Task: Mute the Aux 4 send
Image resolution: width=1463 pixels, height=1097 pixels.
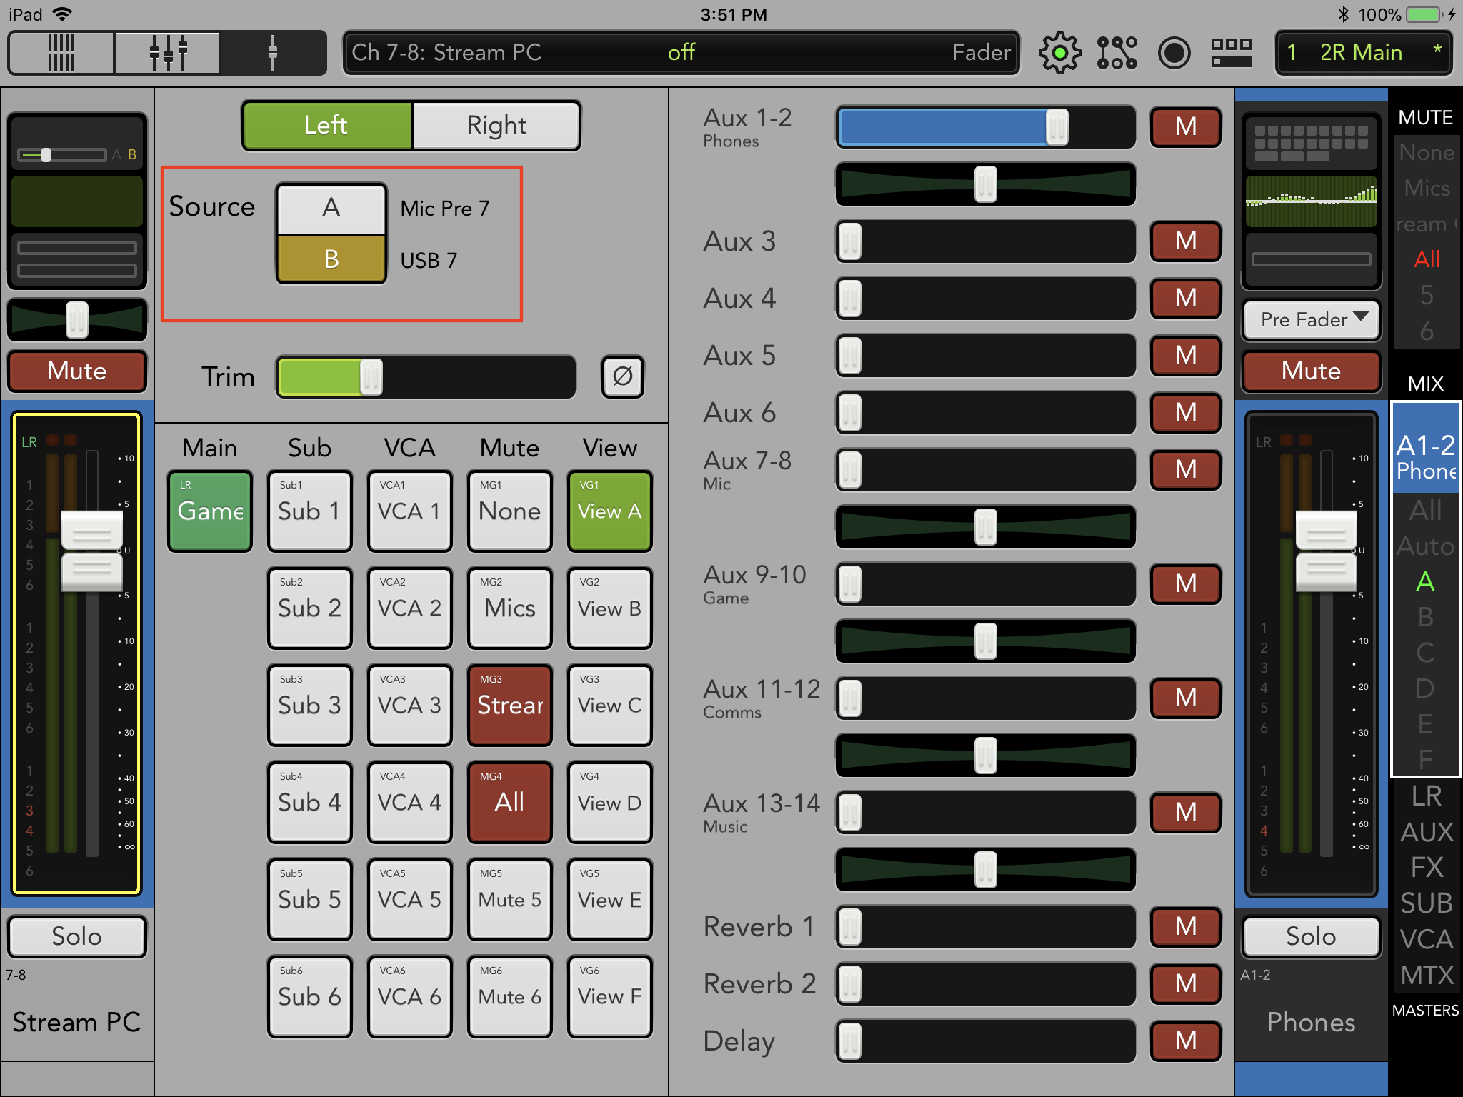Action: pos(1185,299)
